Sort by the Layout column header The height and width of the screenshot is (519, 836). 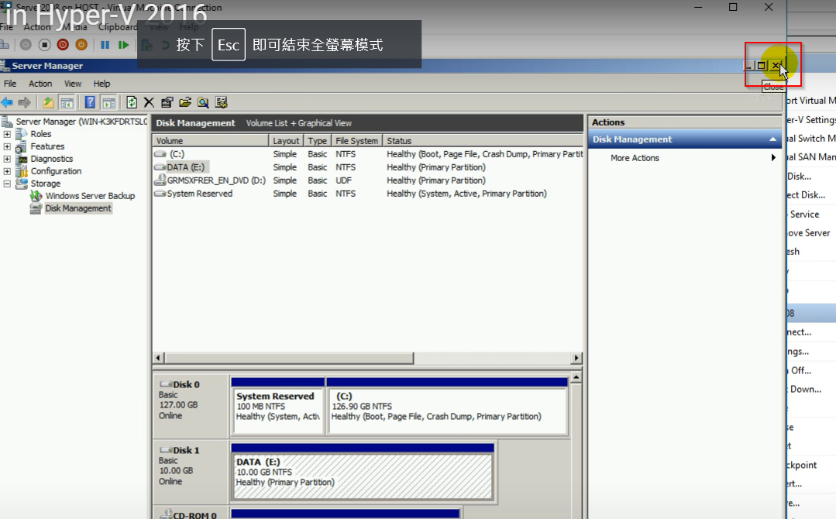coord(287,141)
